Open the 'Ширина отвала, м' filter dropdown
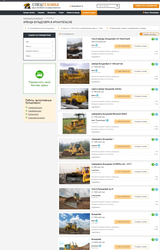The width and height of the screenshot is (160, 250). [39, 51]
